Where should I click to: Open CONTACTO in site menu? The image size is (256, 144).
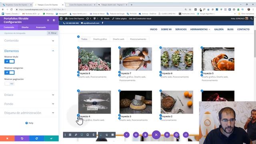tap(243, 29)
